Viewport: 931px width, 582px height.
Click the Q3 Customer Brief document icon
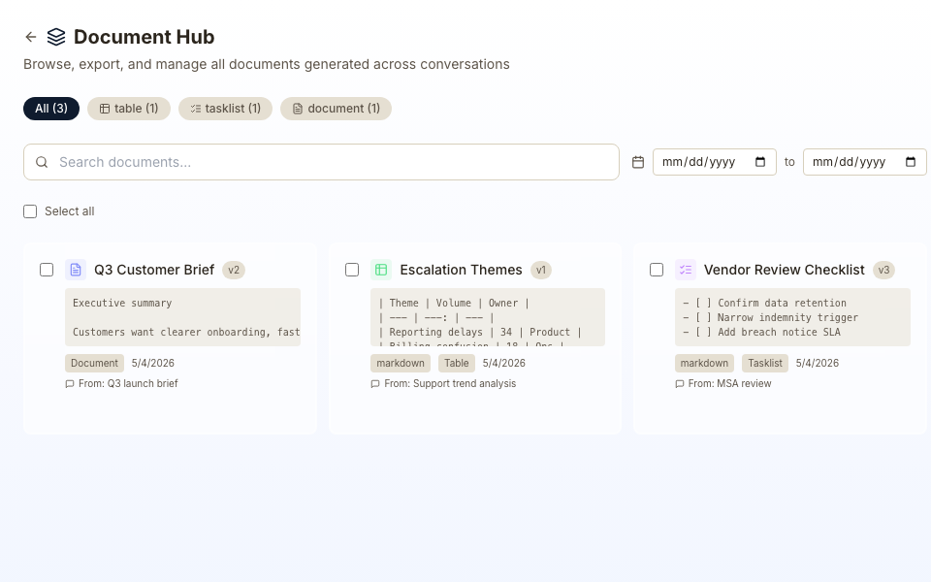tap(76, 270)
